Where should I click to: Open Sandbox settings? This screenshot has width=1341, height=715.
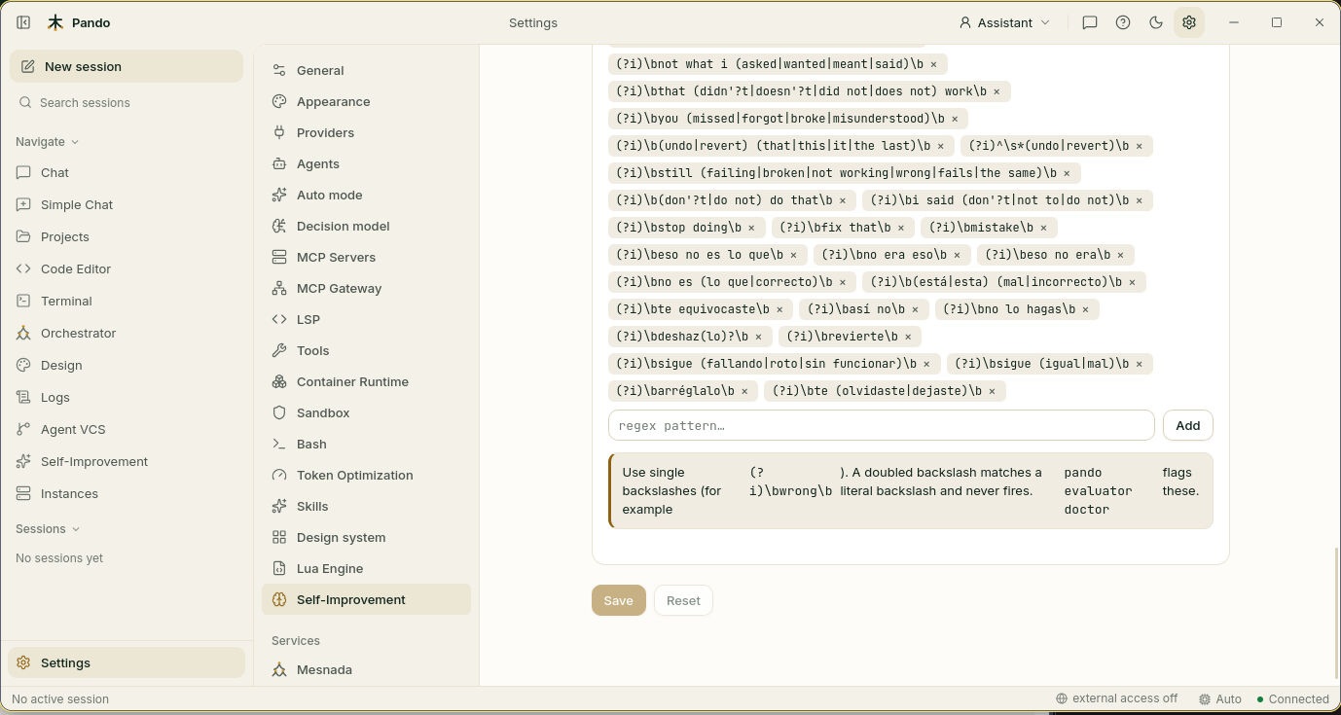tap(366, 412)
